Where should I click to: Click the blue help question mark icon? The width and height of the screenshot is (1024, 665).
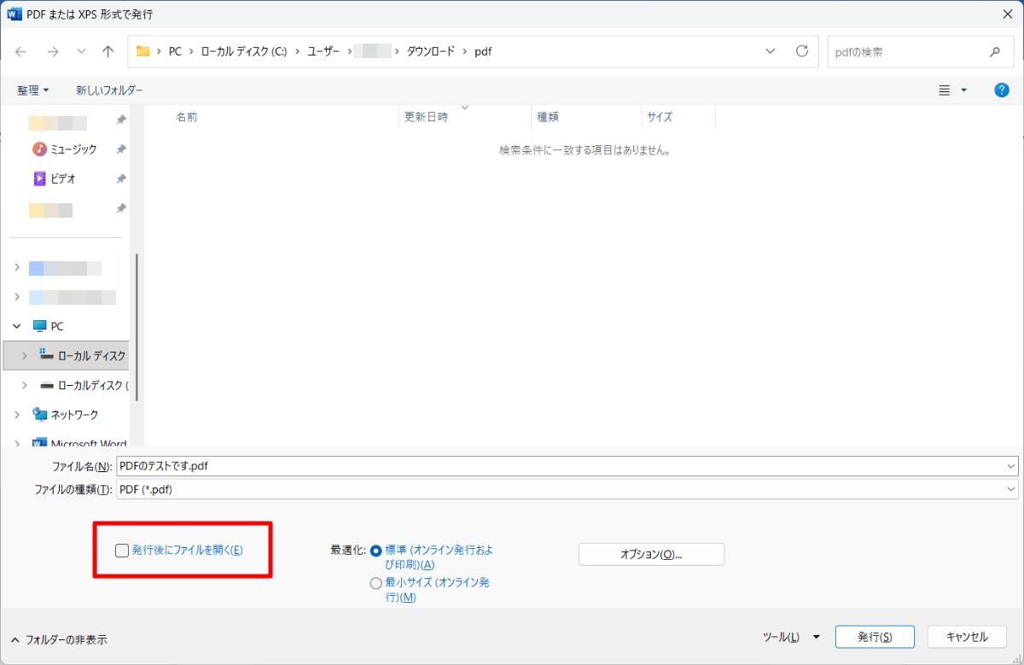pos(1002,90)
